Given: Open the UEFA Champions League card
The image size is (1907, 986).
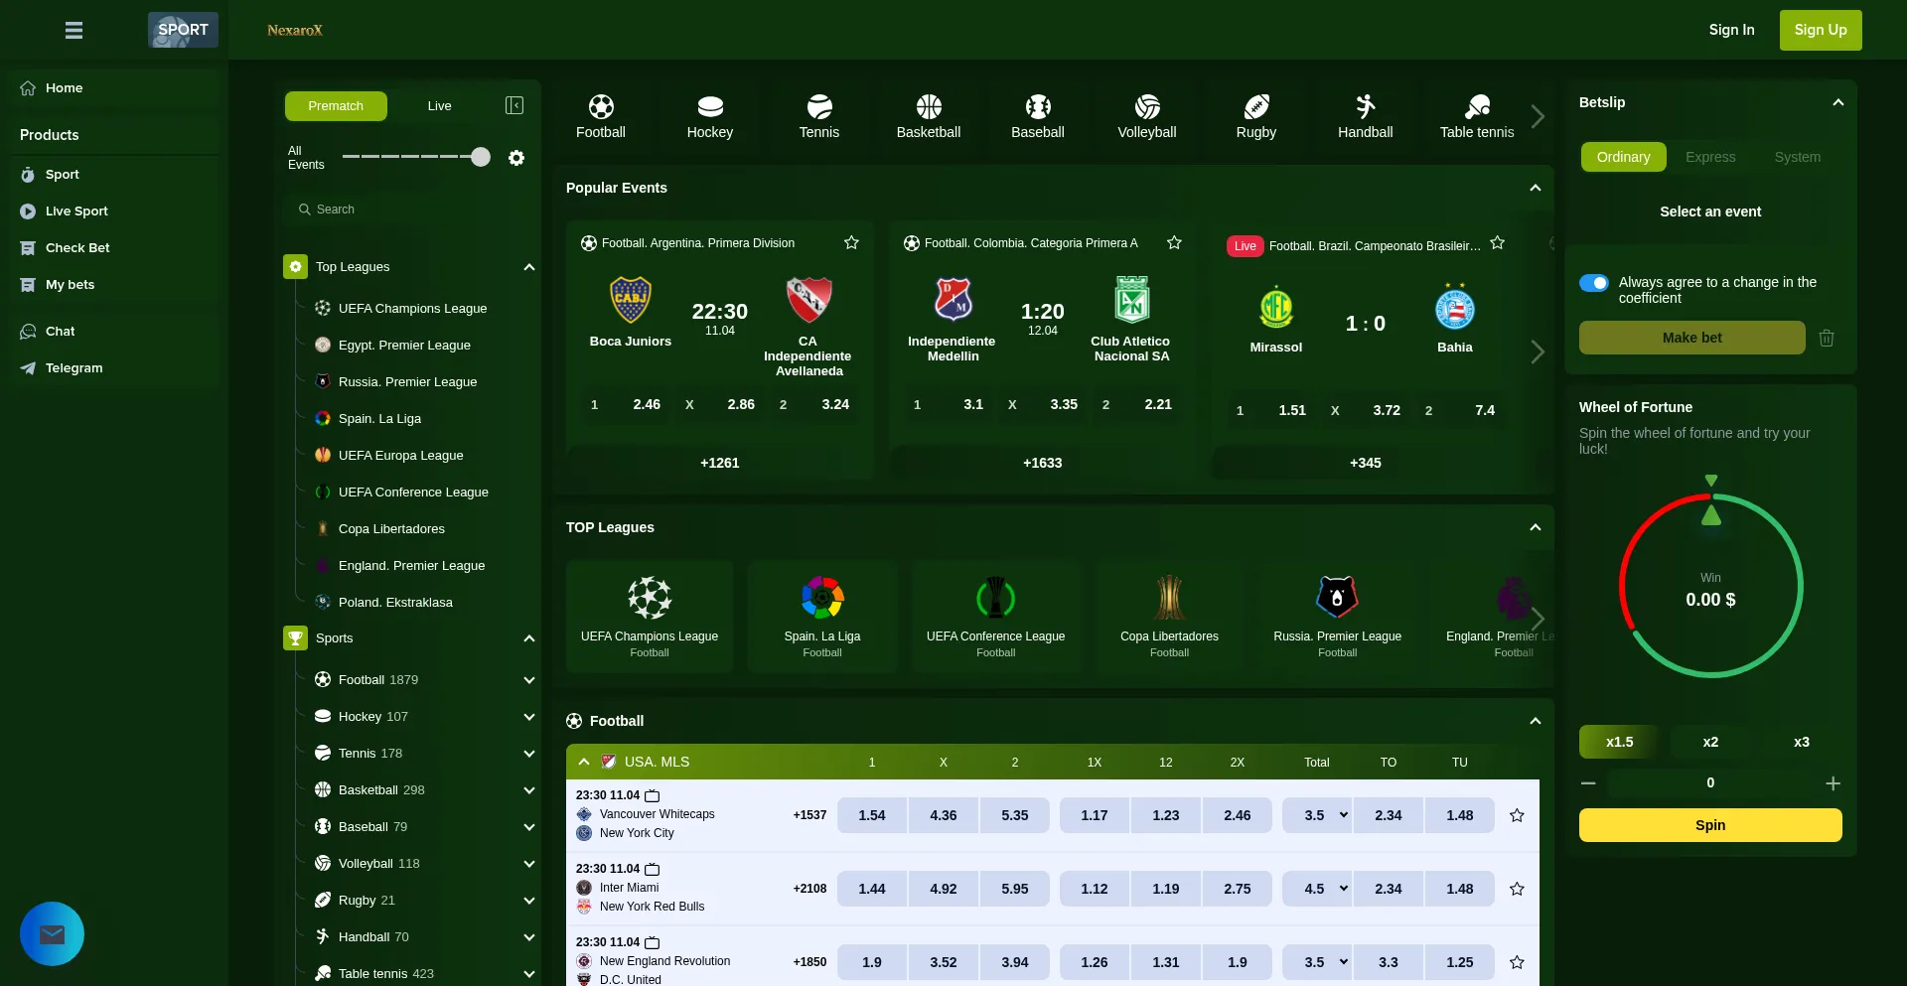Looking at the screenshot, I should [650, 617].
